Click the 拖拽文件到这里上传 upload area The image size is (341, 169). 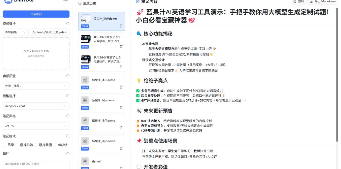pyautogui.click(x=36, y=53)
